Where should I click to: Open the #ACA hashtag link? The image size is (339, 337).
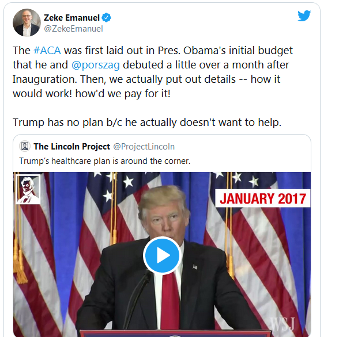[47, 51]
